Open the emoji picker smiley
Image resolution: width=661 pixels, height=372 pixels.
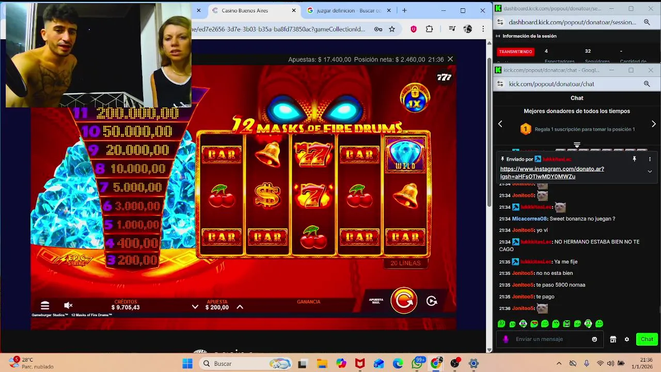pos(594,339)
